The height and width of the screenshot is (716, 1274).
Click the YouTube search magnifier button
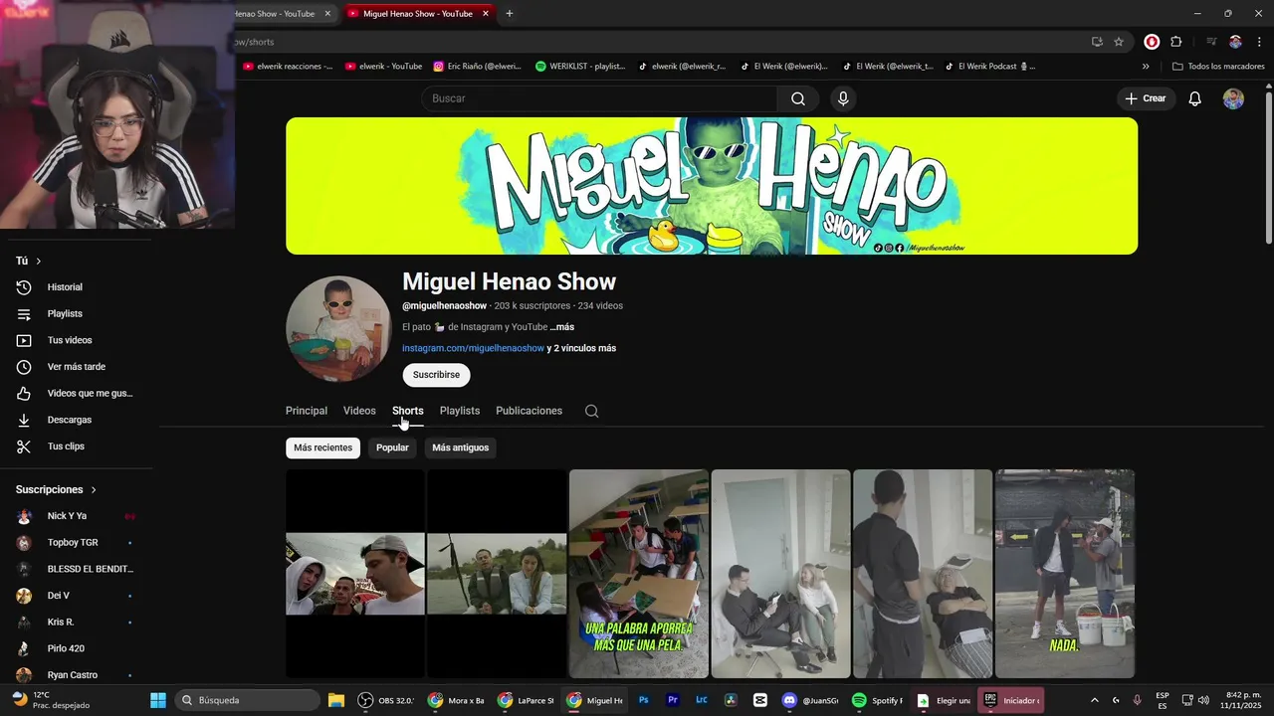798,98
